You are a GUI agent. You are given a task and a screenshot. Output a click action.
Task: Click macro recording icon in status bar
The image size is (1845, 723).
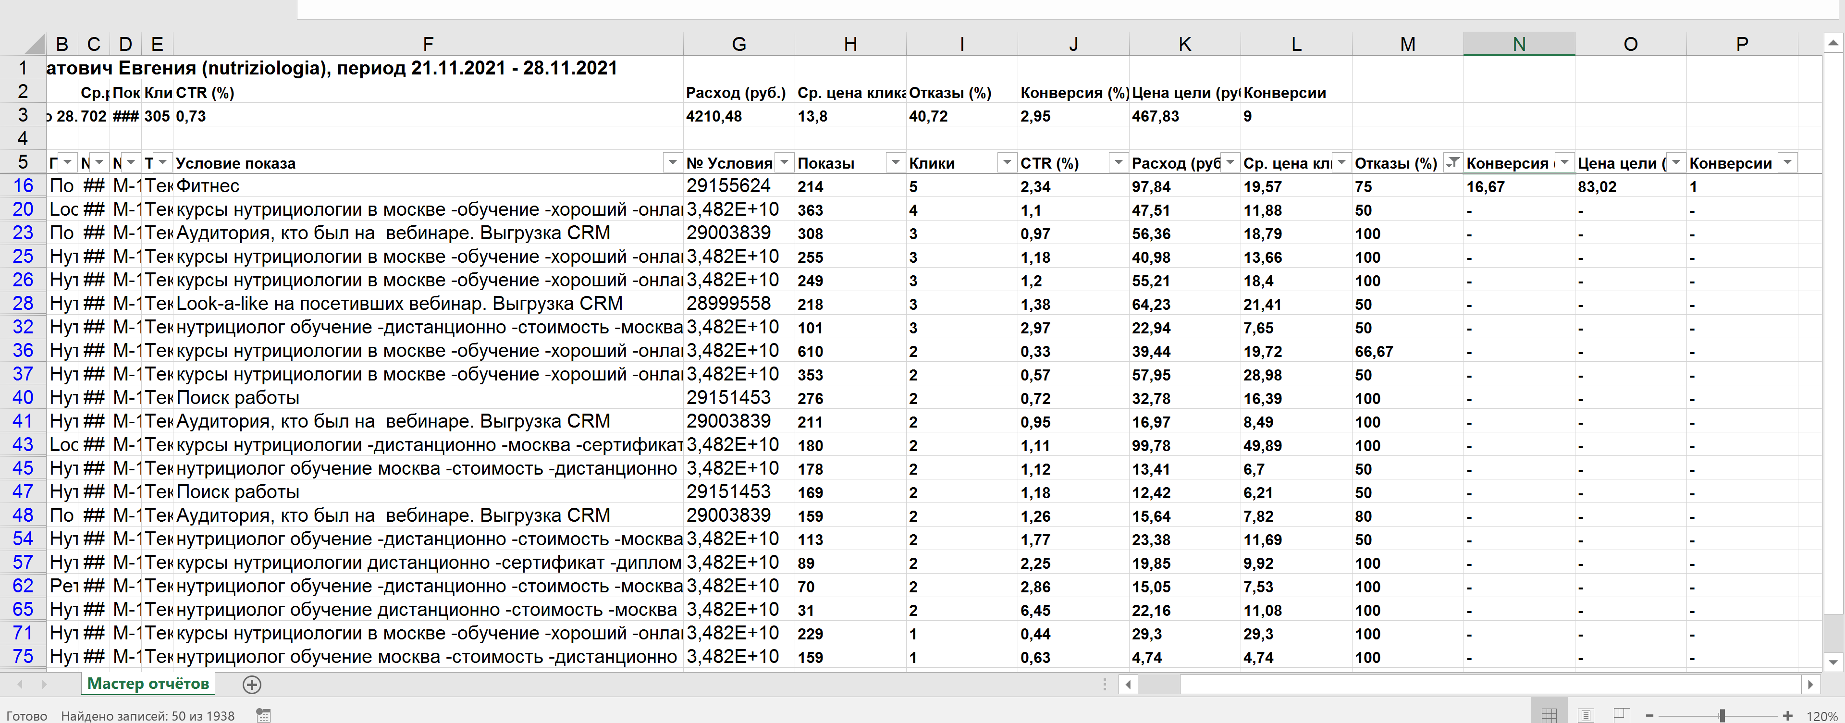(x=264, y=715)
